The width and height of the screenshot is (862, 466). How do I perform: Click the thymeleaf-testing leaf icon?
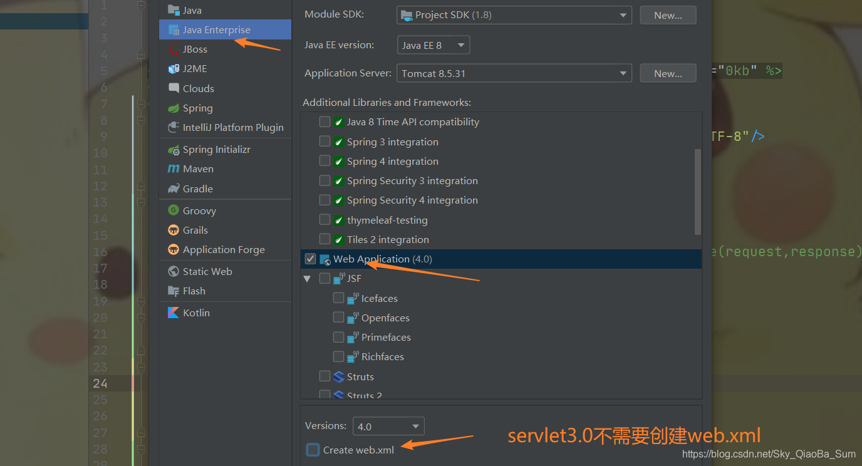[x=338, y=220]
